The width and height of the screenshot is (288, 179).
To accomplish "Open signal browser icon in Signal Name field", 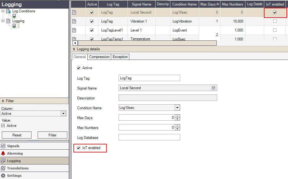I will coord(213,88).
